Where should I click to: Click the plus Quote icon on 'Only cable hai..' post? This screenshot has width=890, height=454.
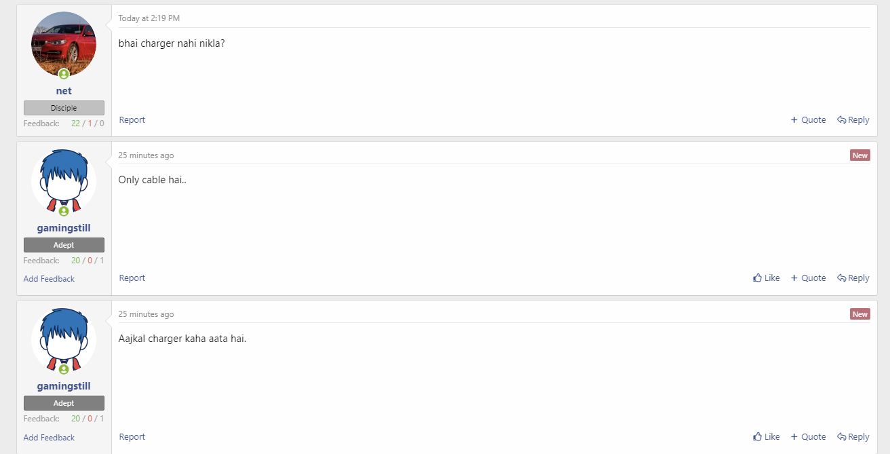pos(794,278)
